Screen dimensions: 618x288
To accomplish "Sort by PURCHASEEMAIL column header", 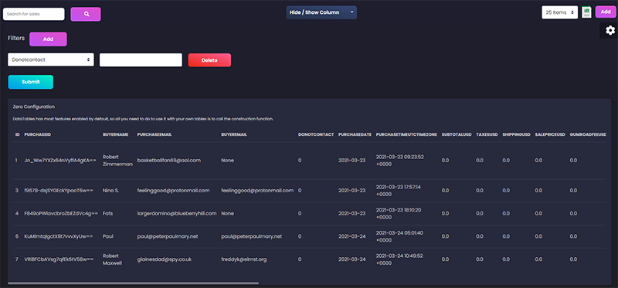I will click(154, 134).
